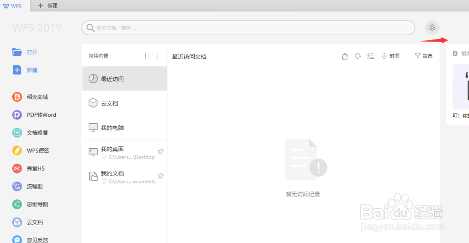Image resolution: width=469 pixels, height=243 pixels.
Task: Click the 稻壳 header icon in right panel
Action: [x=455, y=53]
